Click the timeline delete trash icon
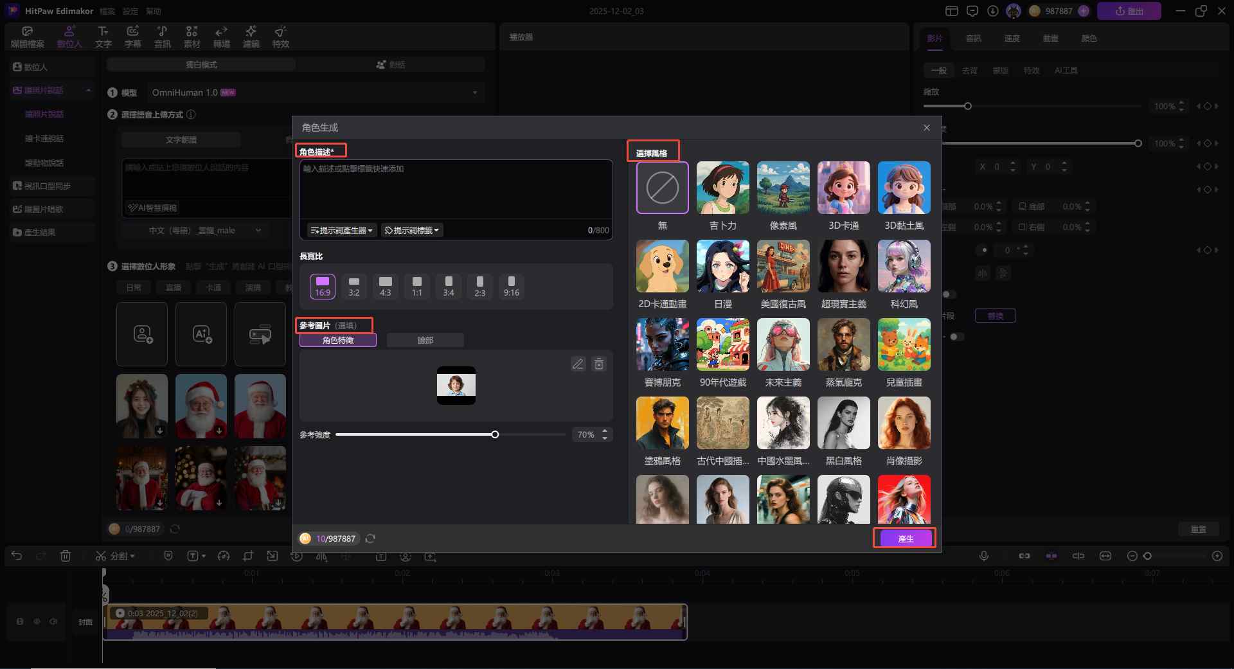Viewport: 1234px width, 669px height. click(66, 556)
